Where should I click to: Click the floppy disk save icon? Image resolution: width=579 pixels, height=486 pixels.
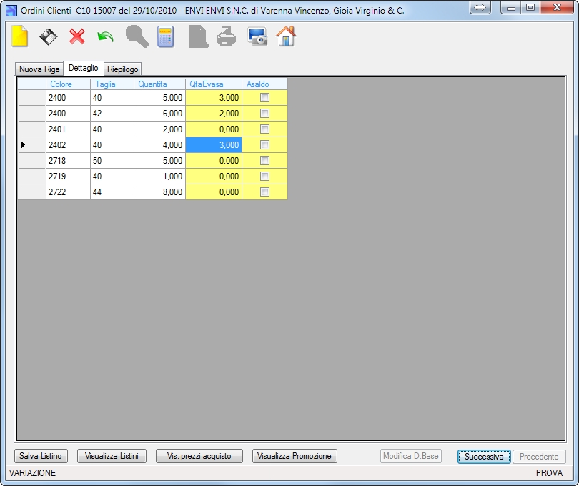[49, 37]
